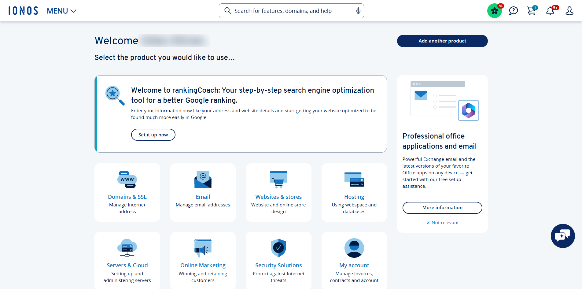Open the help chat bubble icon

click(x=513, y=11)
